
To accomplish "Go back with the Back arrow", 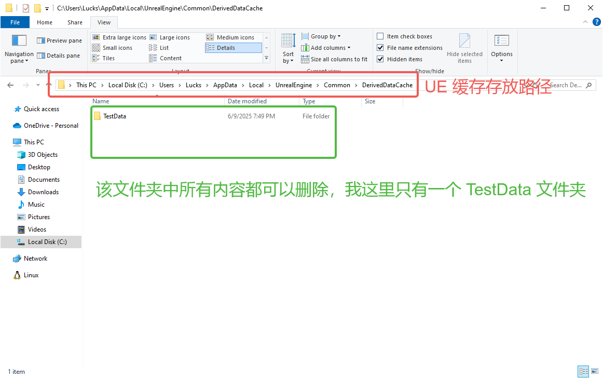I will coord(10,85).
